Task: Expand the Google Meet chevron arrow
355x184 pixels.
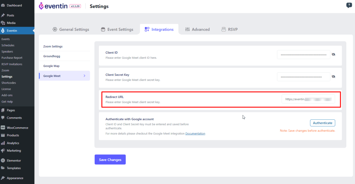Action: coord(85,76)
